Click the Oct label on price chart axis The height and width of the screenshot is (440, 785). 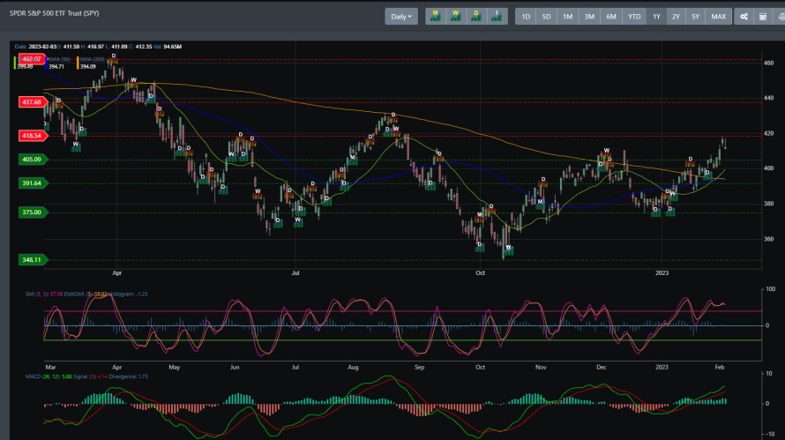point(480,273)
